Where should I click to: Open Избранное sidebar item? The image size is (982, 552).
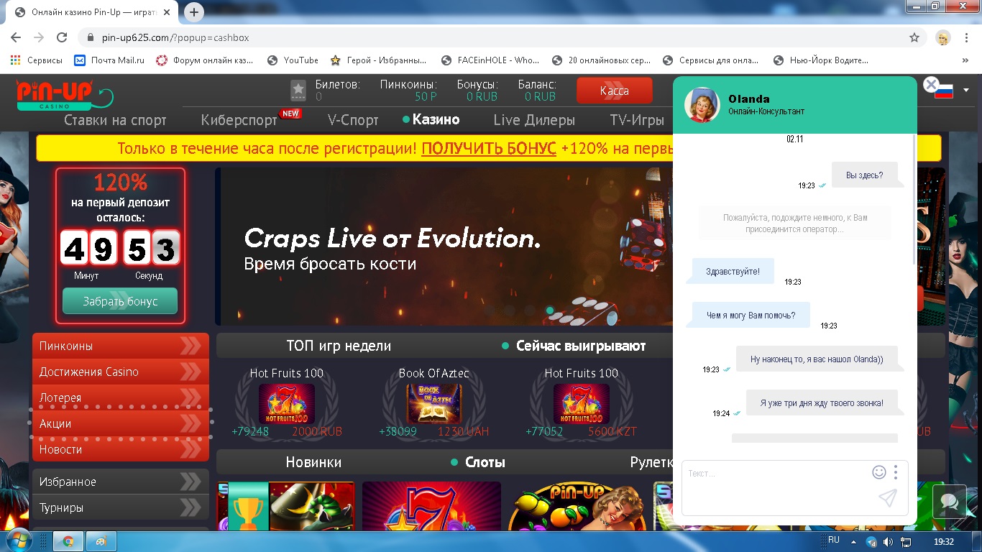click(121, 482)
